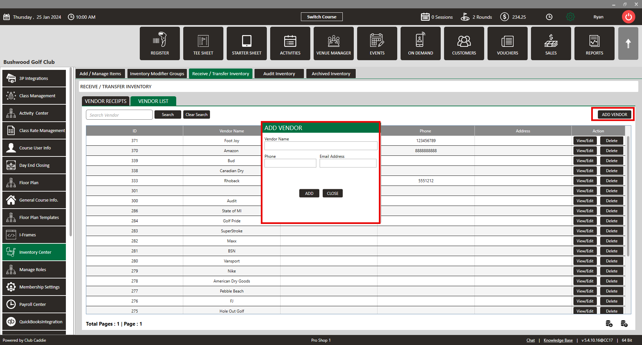Delete the Amazon vendor row
Viewport: 642px width, 345px height.
click(x=612, y=151)
